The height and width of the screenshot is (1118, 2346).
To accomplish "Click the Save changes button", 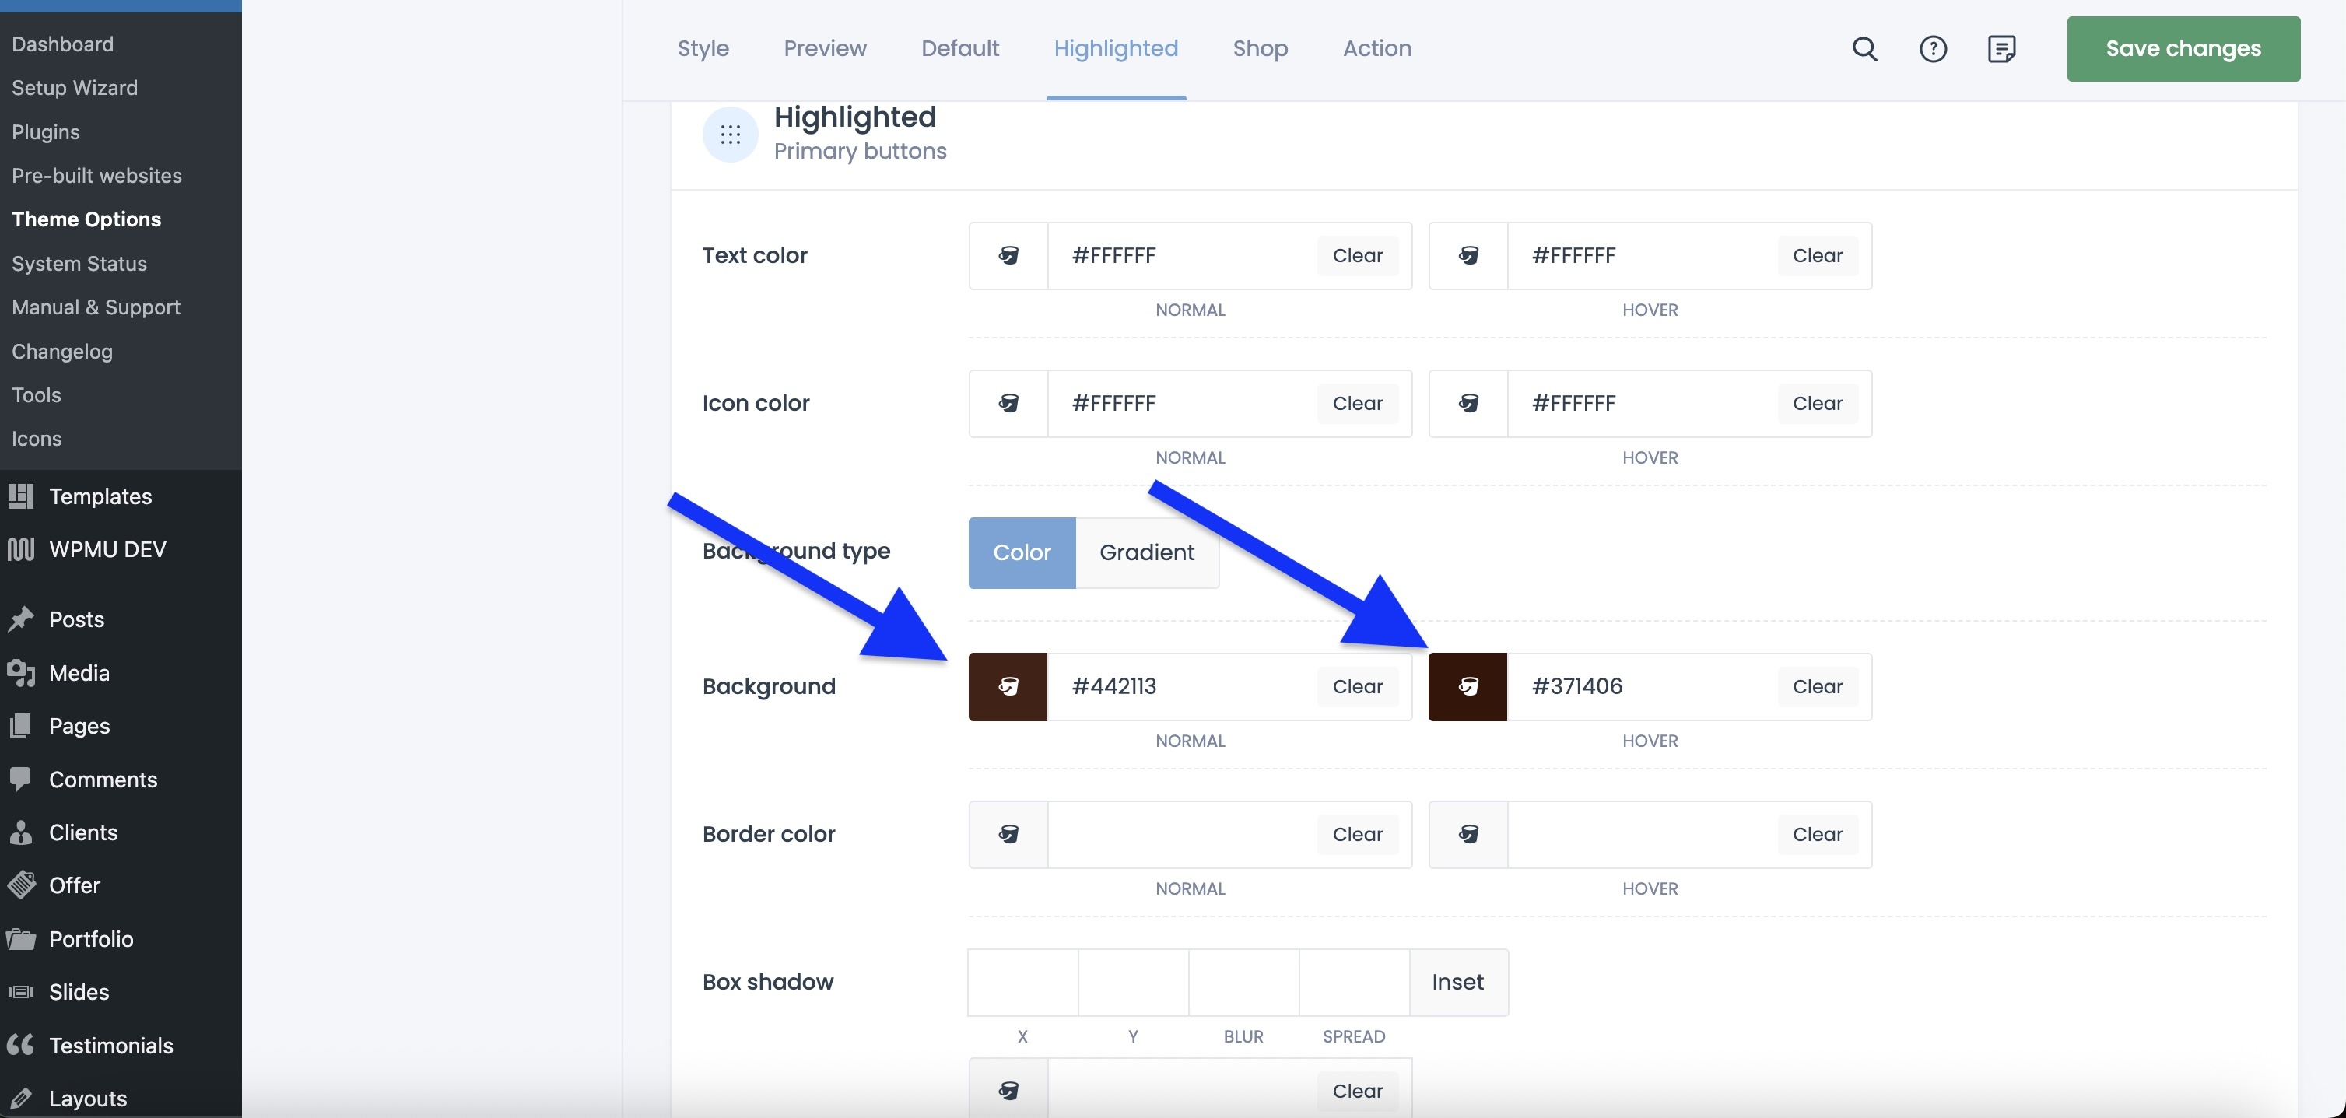I will click(x=2182, y=48).
